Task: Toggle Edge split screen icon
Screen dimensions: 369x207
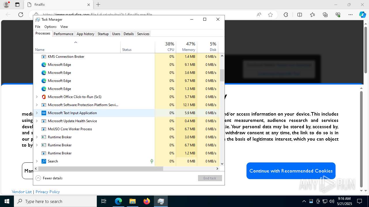Action: pyautogui.click(x=300, y=15)
